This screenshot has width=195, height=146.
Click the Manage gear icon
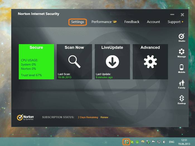(182, 52)
